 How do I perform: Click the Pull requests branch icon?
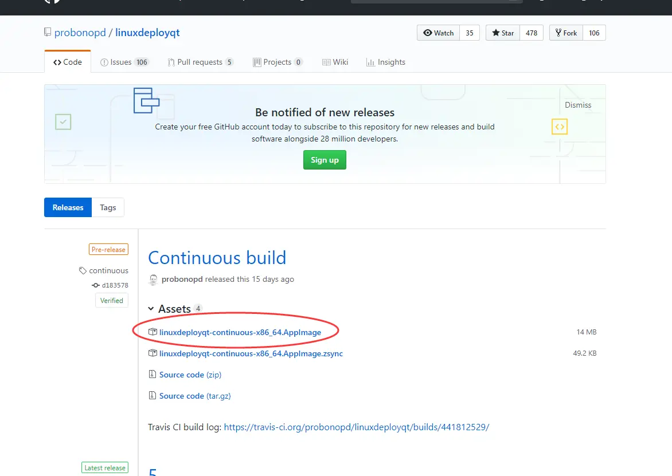tap(171, 62)
